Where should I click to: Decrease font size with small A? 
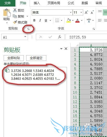[x=92, y=12]
